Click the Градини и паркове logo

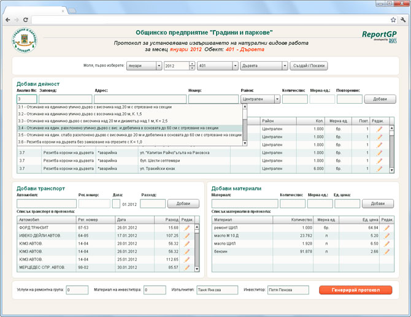[x=25, y=40]
